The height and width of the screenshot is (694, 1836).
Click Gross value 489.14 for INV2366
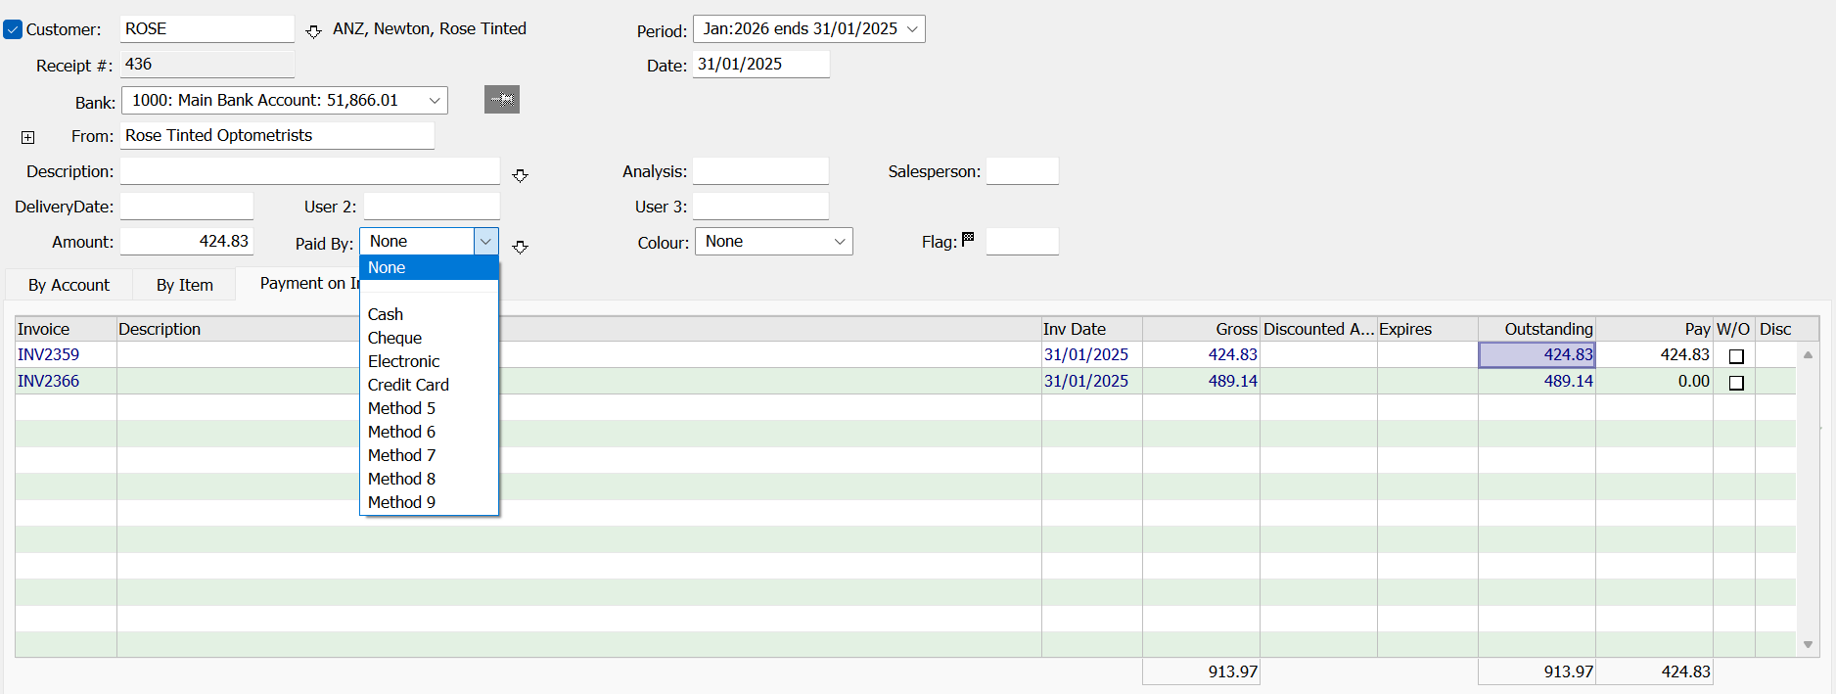click(1201, 381)
